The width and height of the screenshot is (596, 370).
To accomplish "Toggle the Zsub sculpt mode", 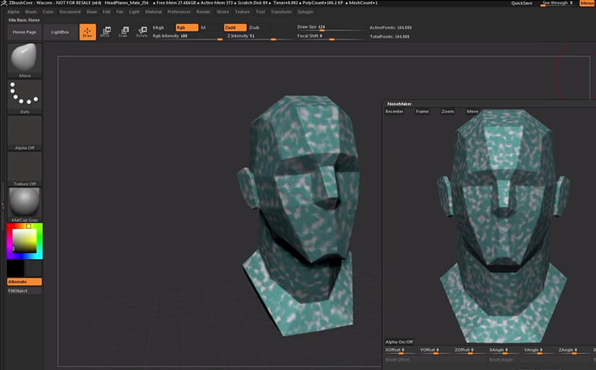I will [x=254, y=27].
